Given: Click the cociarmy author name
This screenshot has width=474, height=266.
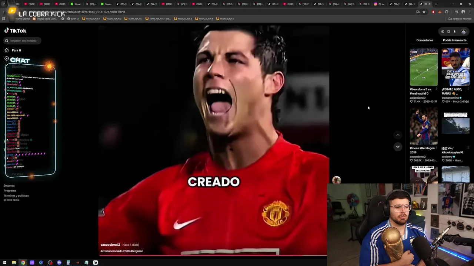Looking at the screenshot, I should pos(447,157).
